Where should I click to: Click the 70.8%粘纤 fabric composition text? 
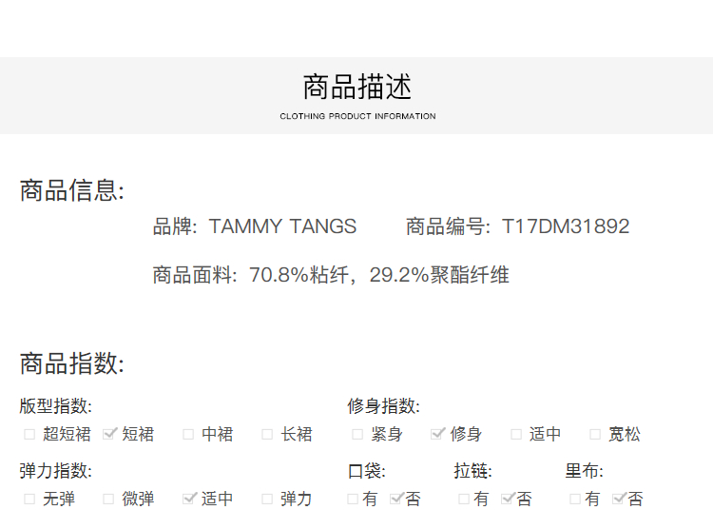pyautogui.click(x=299, y=275)
